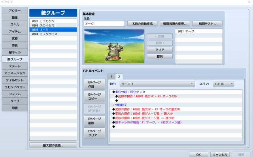Screen dimensions: 253x157
Task: Click the OK button
Action: [x=198, y=155]
